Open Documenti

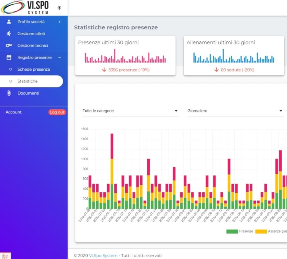(x=34, y=93)
